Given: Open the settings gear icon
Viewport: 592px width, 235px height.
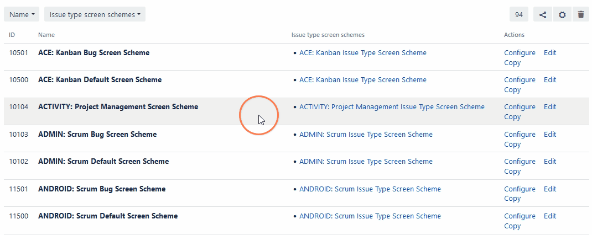Looking at the screenshot, I should click(x=562, y=14).
